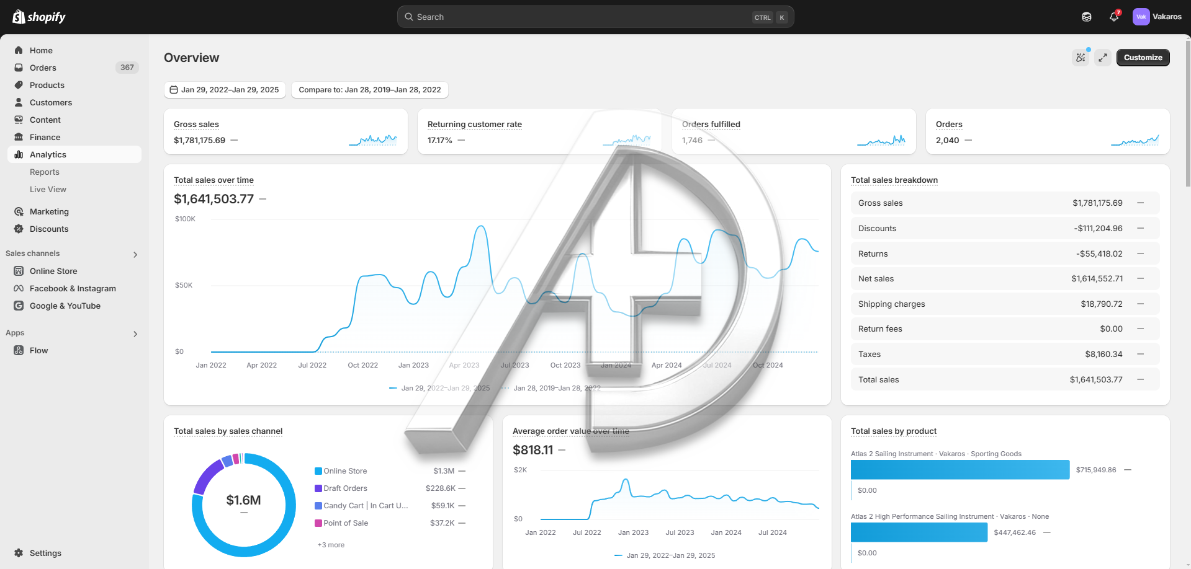Click the Settings gear icon
The image size is (1191, 569).
(19, 553)
